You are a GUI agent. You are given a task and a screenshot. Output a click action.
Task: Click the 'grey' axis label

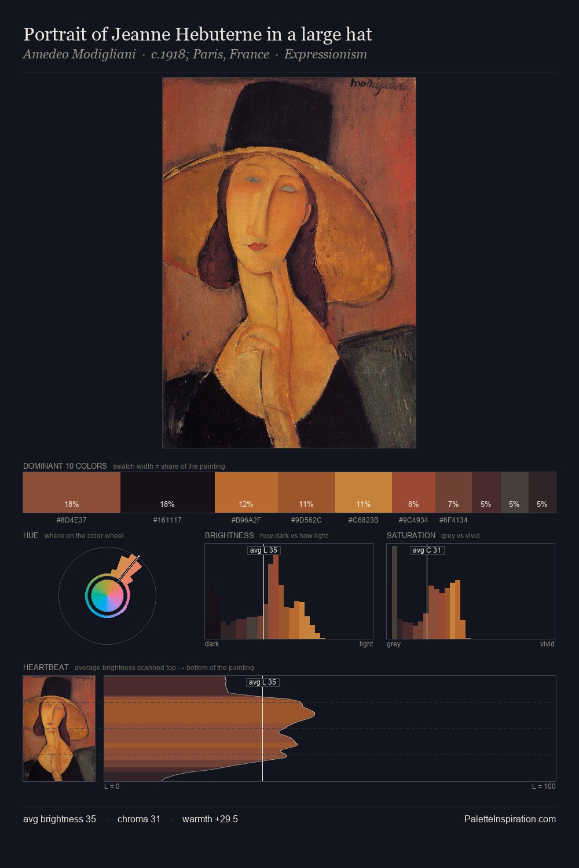point(394,644)
